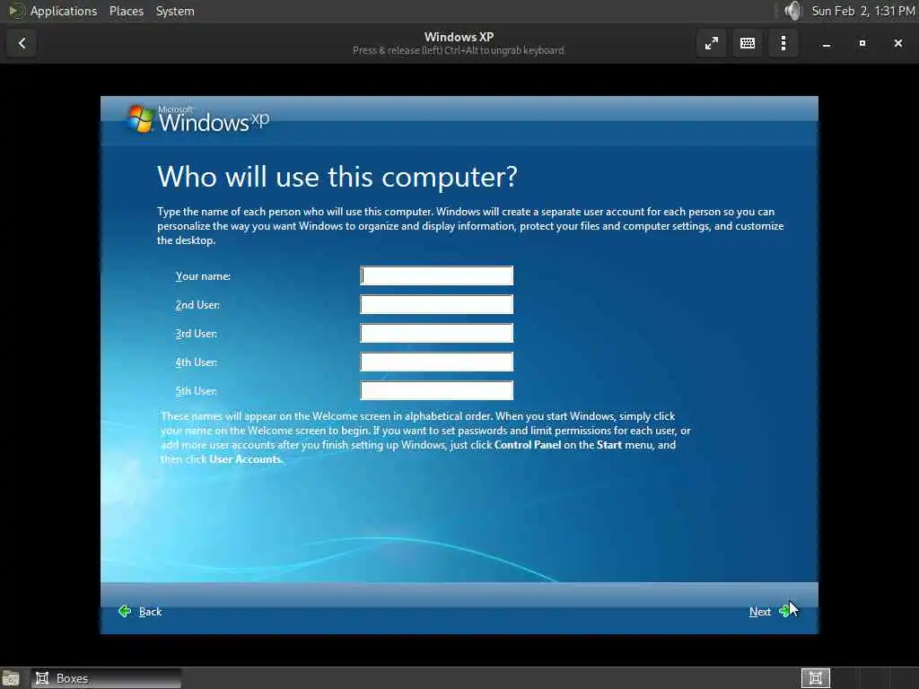Click the Windows XP logo
The width and height of the screenshot is (919, 689).
tap(198, 119)
